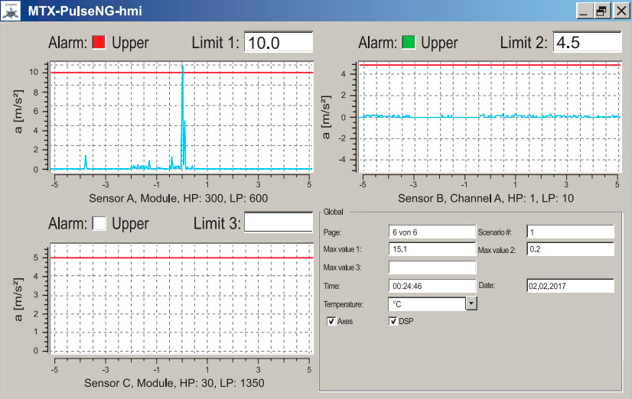Click the Time field showing 00:24:46
632x399 pixels.
(x=432, y=285)
